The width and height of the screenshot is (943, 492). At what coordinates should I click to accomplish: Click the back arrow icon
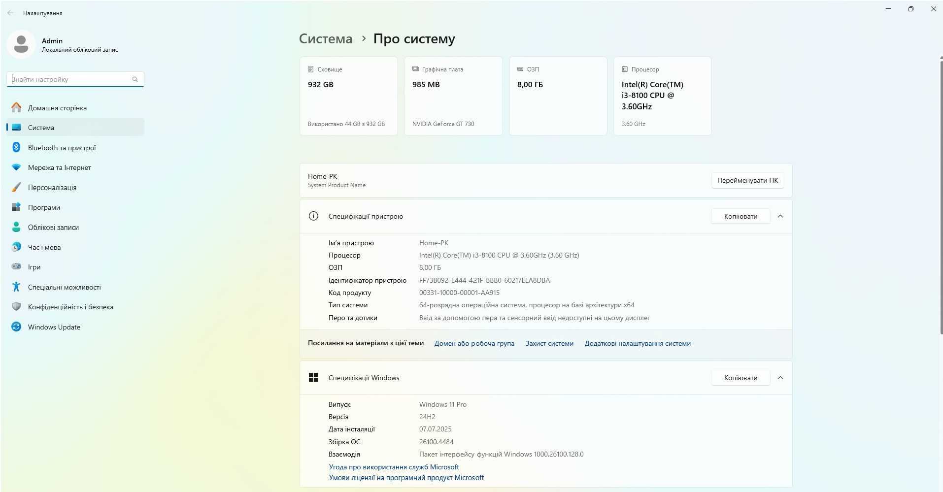pyautogui.click(x=10, y=13)
